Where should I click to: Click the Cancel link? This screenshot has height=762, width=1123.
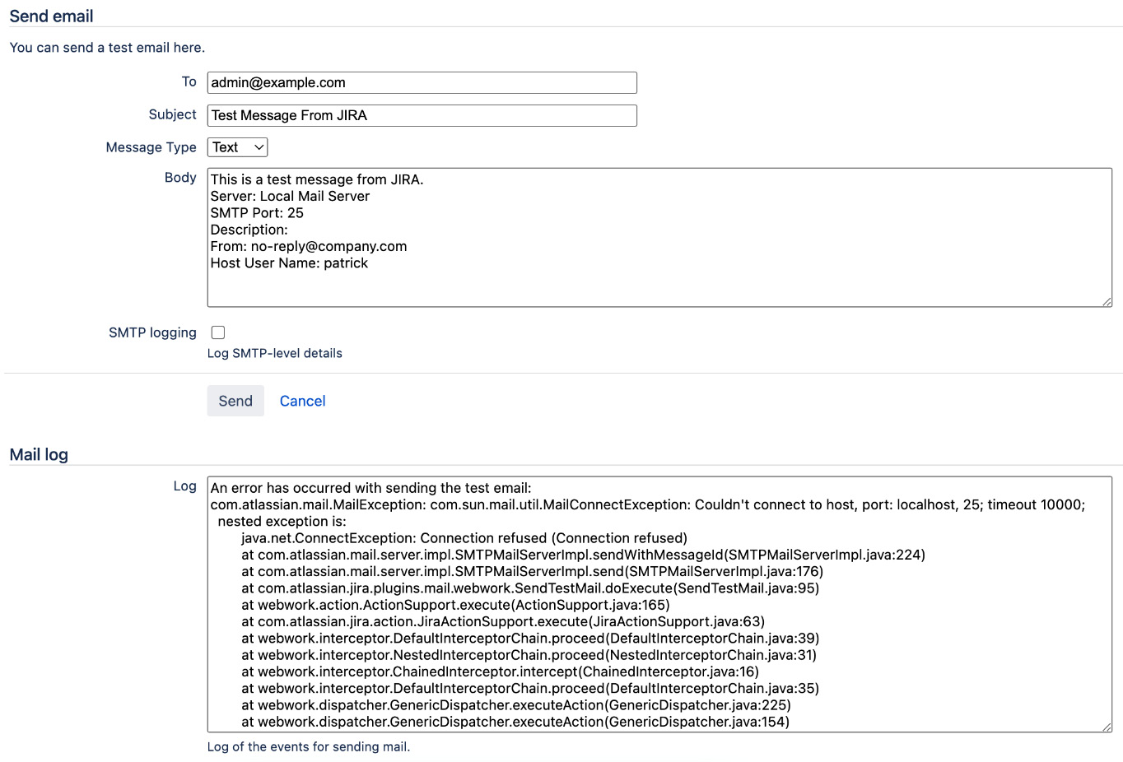[301, 401]
